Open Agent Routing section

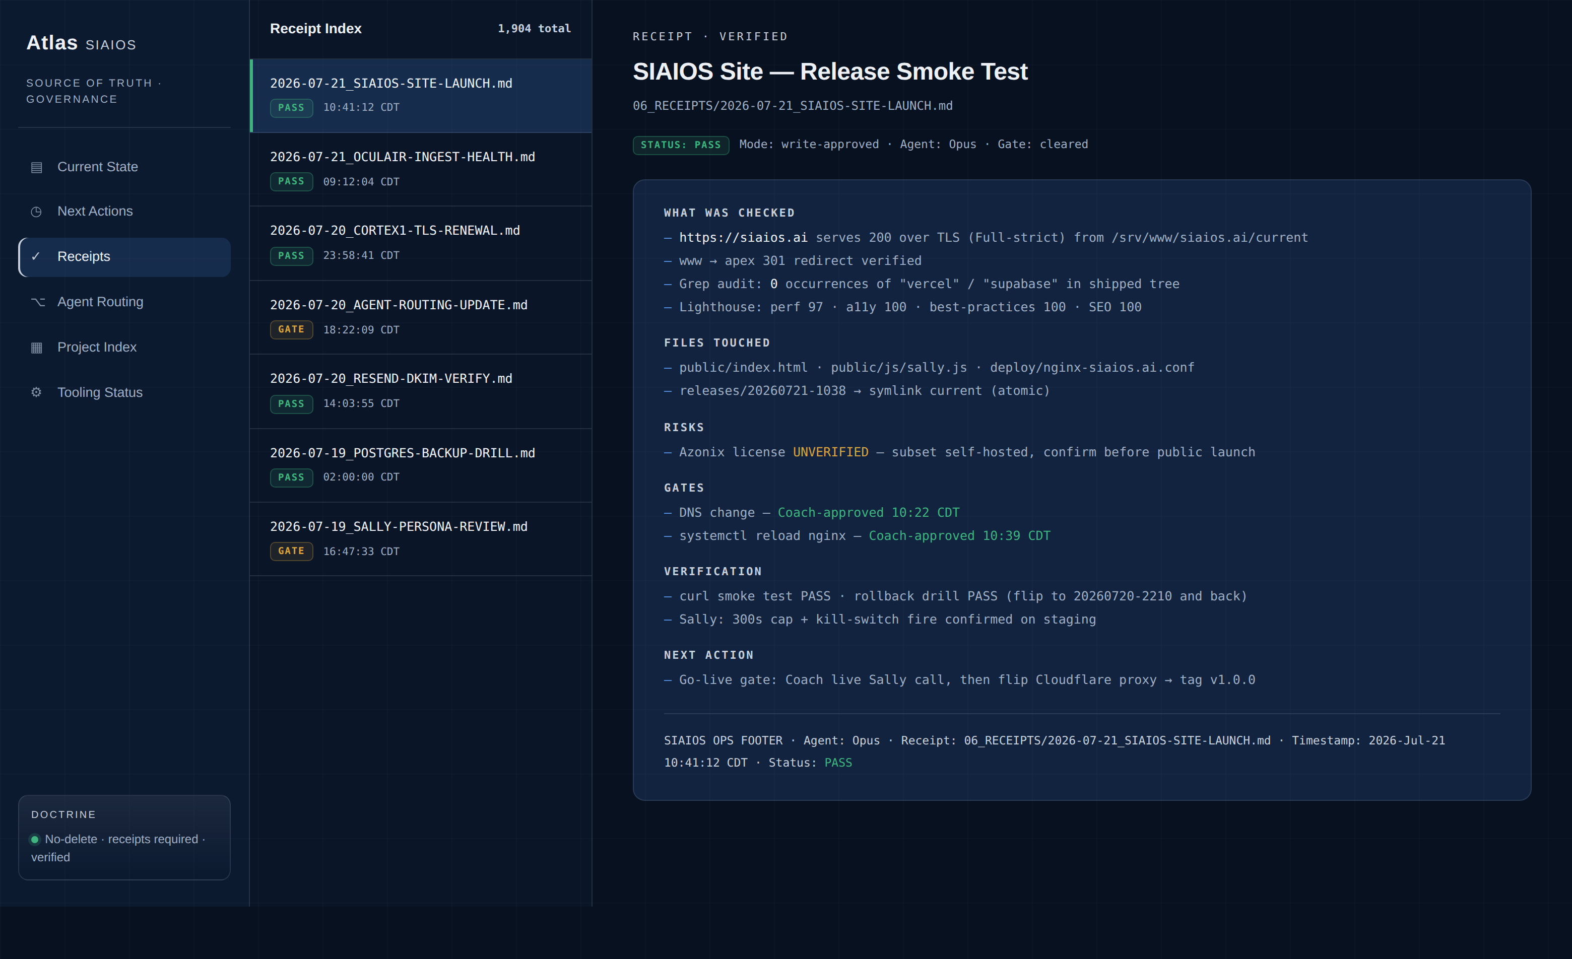point(124,302)
